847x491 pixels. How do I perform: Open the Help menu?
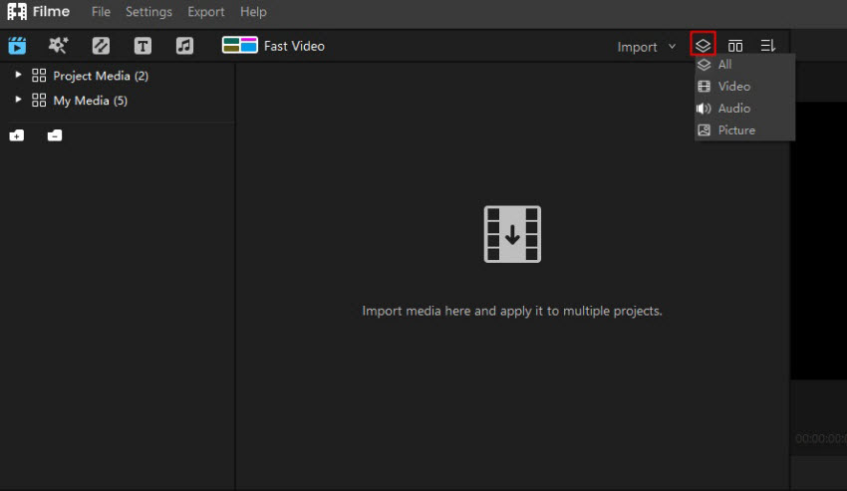point(253,11)
